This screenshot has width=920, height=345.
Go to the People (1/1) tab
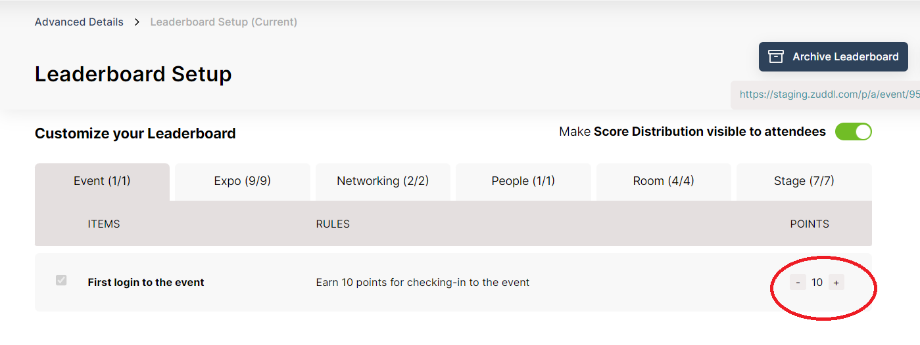pos(523,181)
